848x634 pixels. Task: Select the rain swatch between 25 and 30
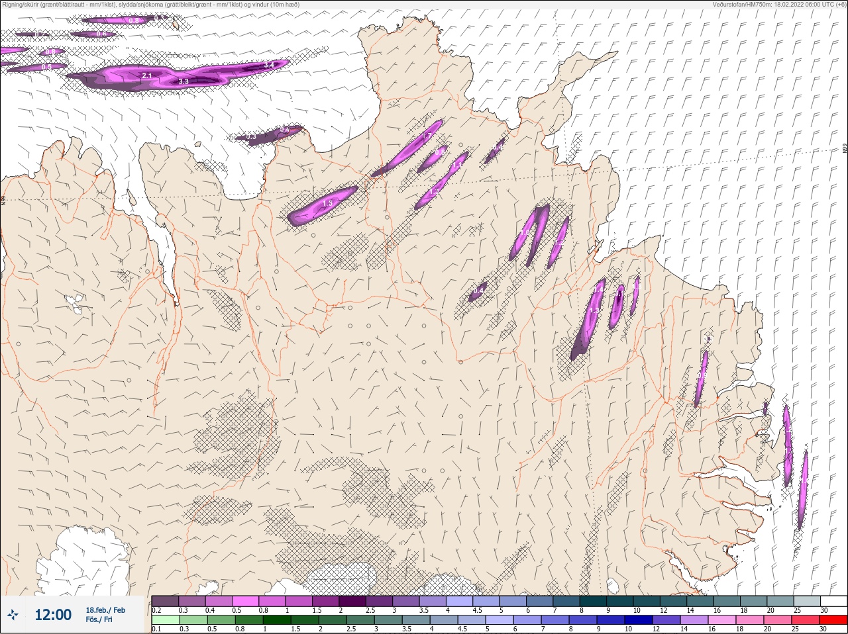(806, 620)
